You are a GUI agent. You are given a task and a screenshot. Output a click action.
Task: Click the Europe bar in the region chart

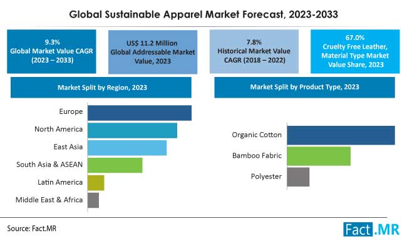pyautogui.click(x=140, y=113)
